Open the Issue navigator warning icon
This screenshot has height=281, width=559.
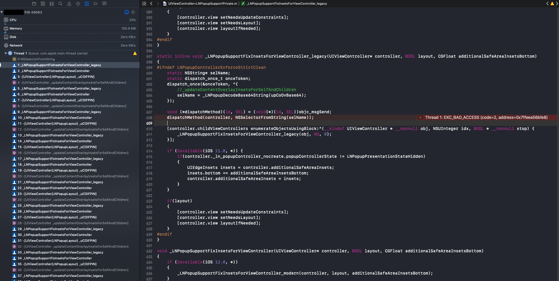point(69,4)
